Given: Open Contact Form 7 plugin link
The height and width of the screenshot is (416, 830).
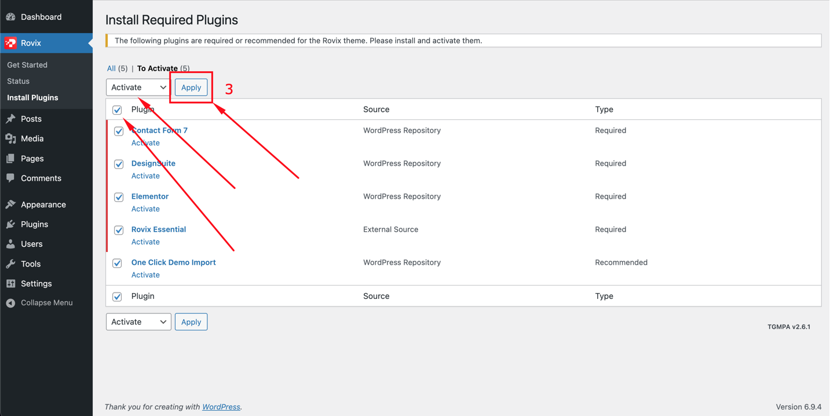Looking at the screenshot, I should coord(159,130).
